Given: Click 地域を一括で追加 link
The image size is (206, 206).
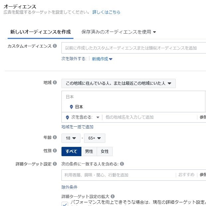Looking at the screenshot, I should (x=77, y=127).
